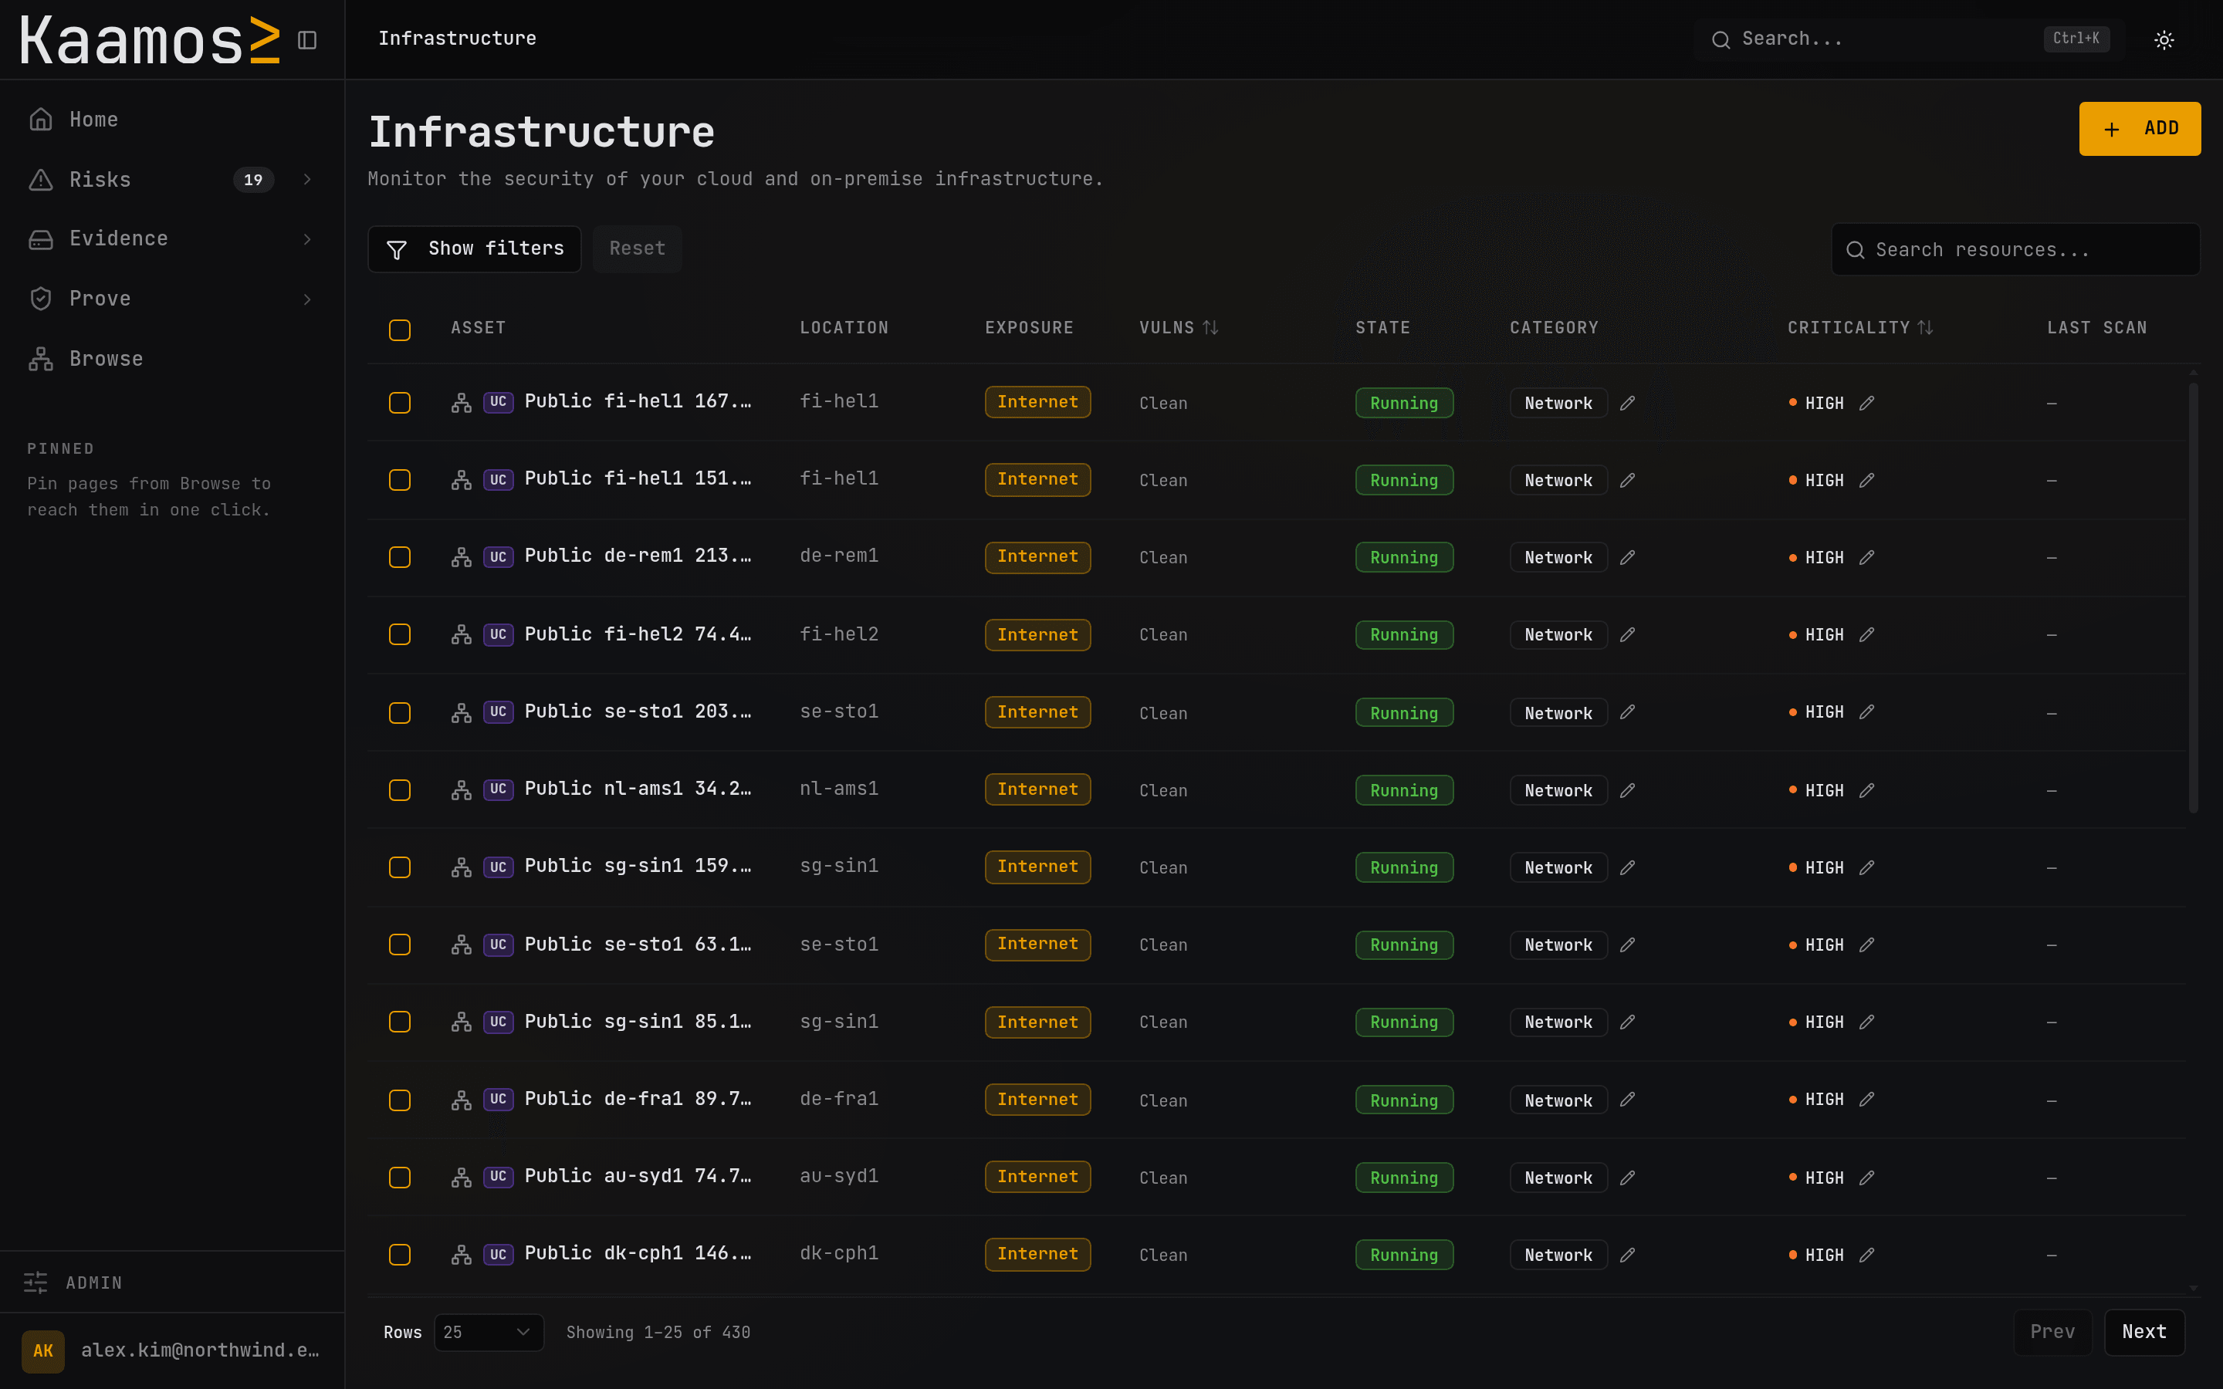Edit criticality for Public au-syd1 74.7 row

pyautogui.click(x=1866, y=1178)
